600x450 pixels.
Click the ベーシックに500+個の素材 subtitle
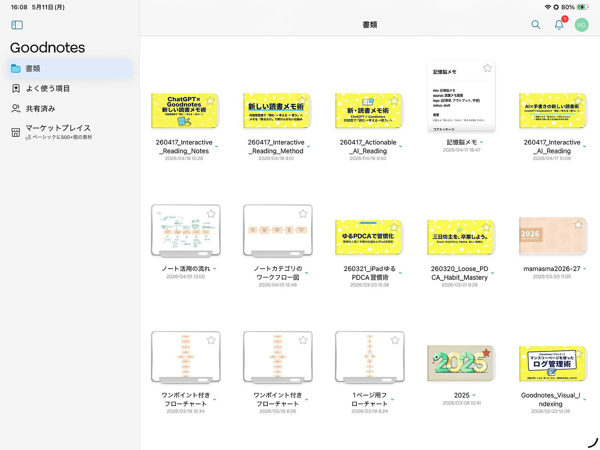62,137
